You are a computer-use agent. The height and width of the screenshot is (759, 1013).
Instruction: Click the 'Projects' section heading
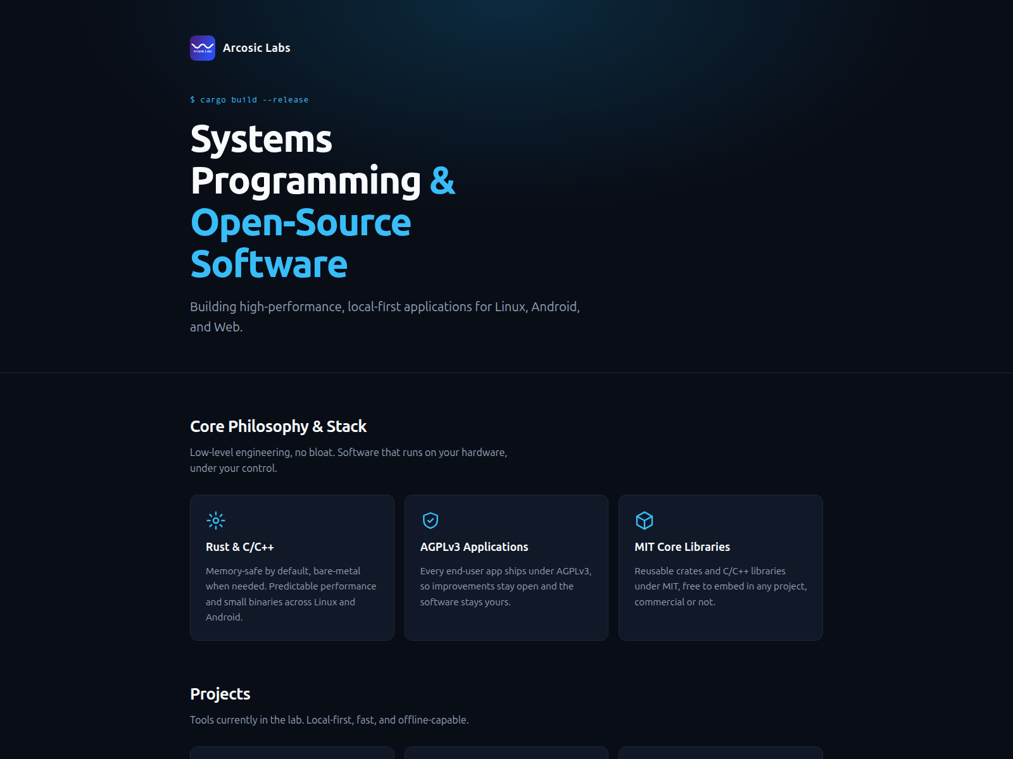click(220, 694)
